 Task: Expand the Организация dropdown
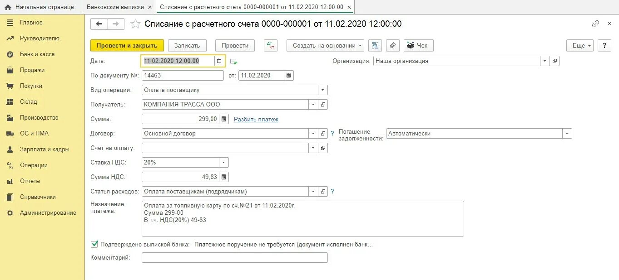(x=545, y=61)
